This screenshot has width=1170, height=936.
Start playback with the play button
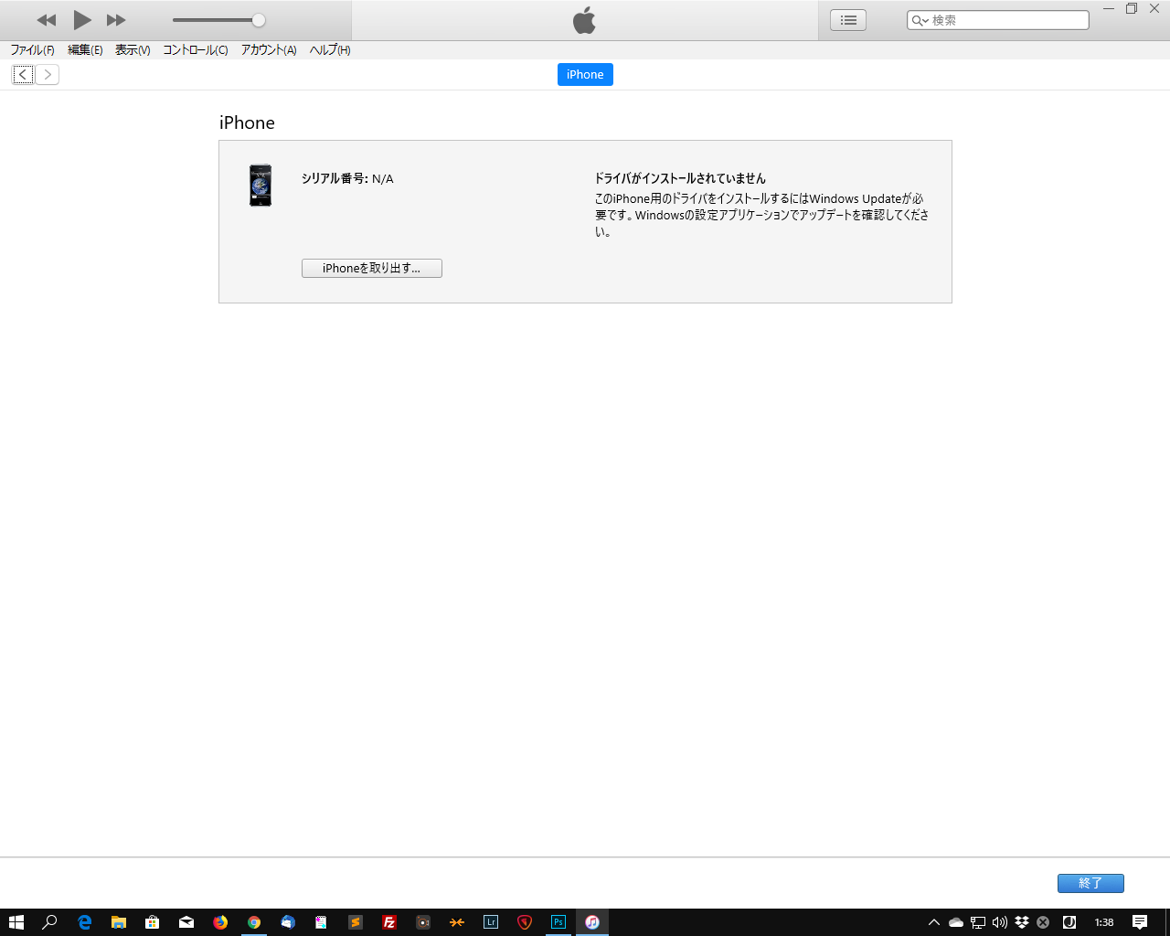82,19
